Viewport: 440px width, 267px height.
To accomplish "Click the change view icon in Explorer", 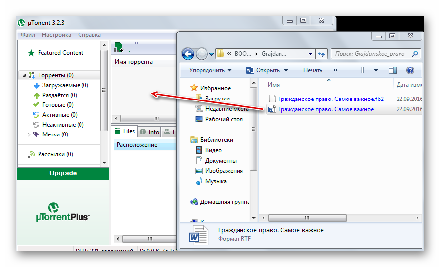I will click(x=365, y=70).
